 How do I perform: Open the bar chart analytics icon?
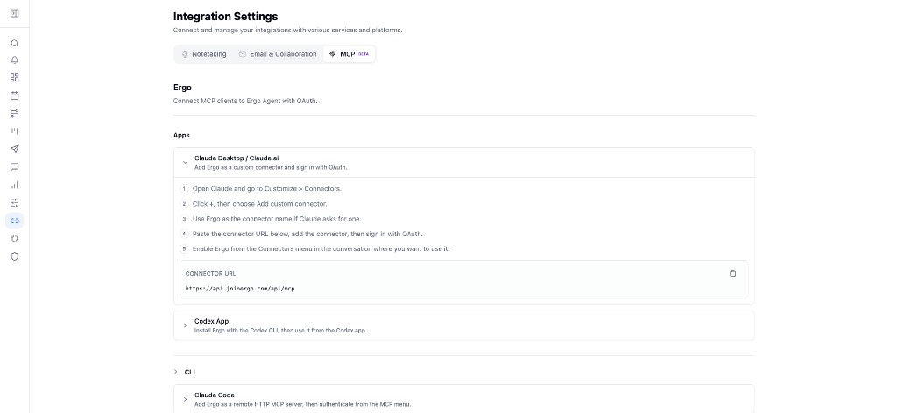[15, 185]
